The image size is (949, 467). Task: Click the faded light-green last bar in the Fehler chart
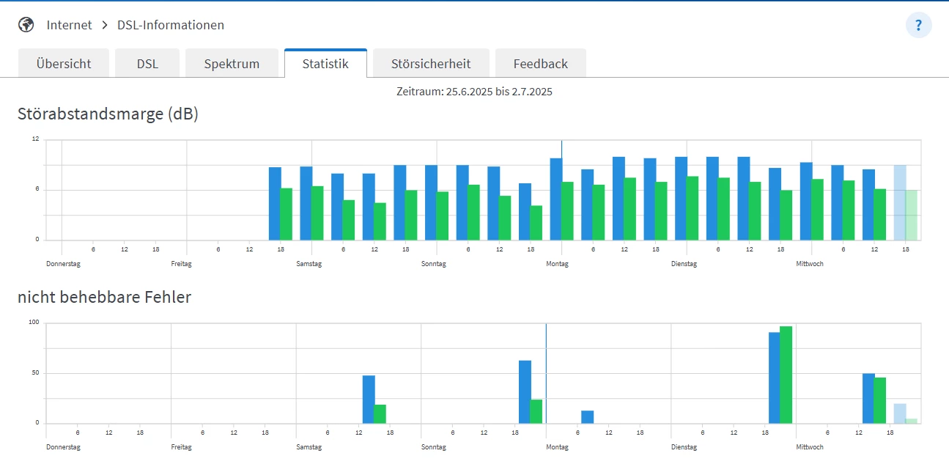coord(911,421)
